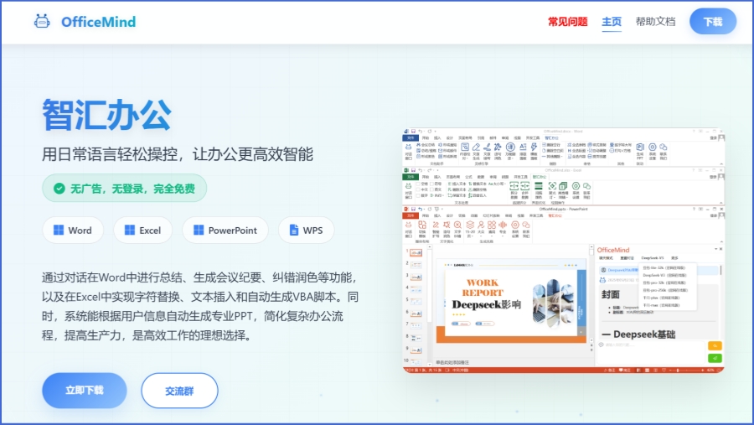Screen dimensions: 754x425
Task: Select slide 6 thumbnail in PowerPoint
Action: (416, 314)
